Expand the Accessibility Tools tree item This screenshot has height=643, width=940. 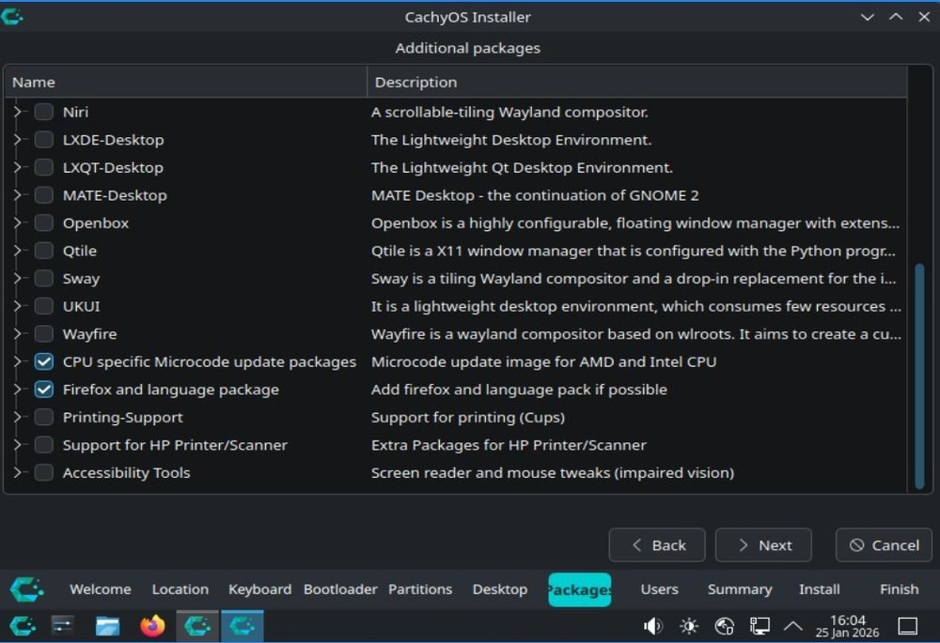click(17, 472)
